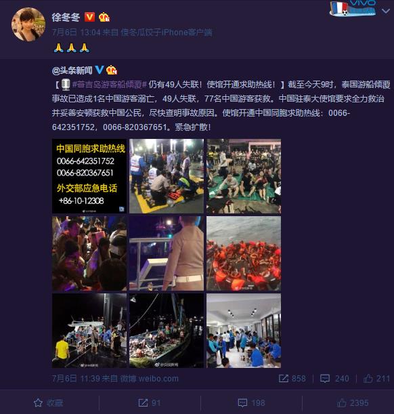The image size is (394, 414).
Task: Click the vivo France flag badge
Action: click(x=353, y=8)
